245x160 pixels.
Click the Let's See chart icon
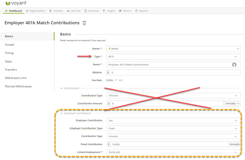(x=68, y=11)
